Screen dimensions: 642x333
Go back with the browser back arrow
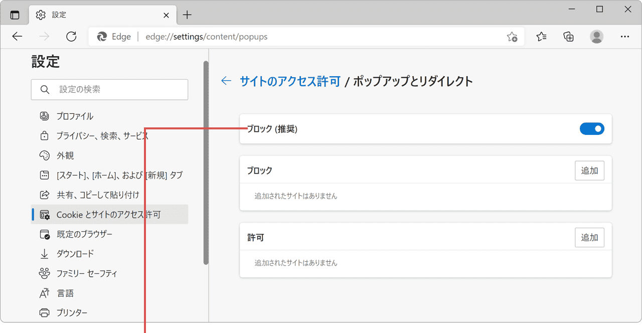click(18, 37)
